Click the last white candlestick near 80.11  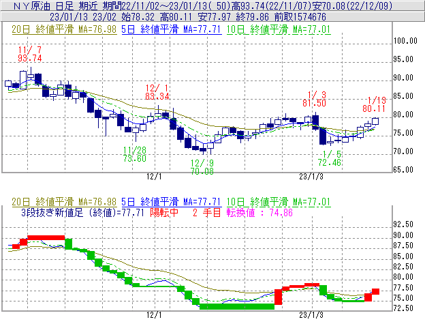[375, 121]
